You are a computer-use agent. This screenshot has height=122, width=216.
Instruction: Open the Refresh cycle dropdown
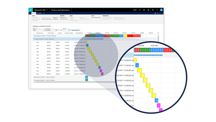pos(64,18)
